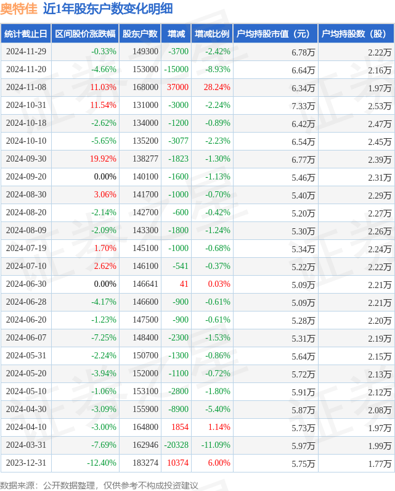Image resolution: width=395 pixels, height=491 pixels.
Task: Click the 区间股价涨跌幅 column header
Action: [85, 33]
